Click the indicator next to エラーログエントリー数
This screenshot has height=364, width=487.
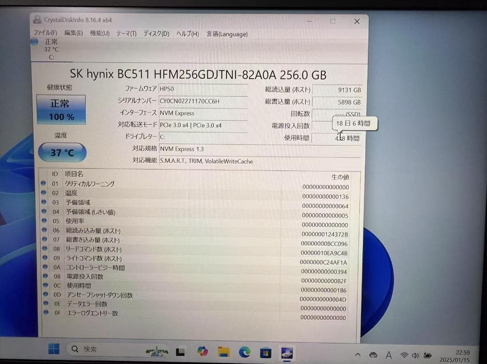[44, 313]
